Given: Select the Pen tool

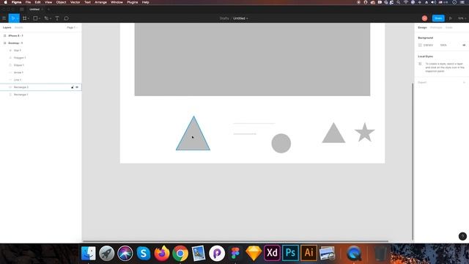Looking at the screenshot, I should tap(46, 18).
